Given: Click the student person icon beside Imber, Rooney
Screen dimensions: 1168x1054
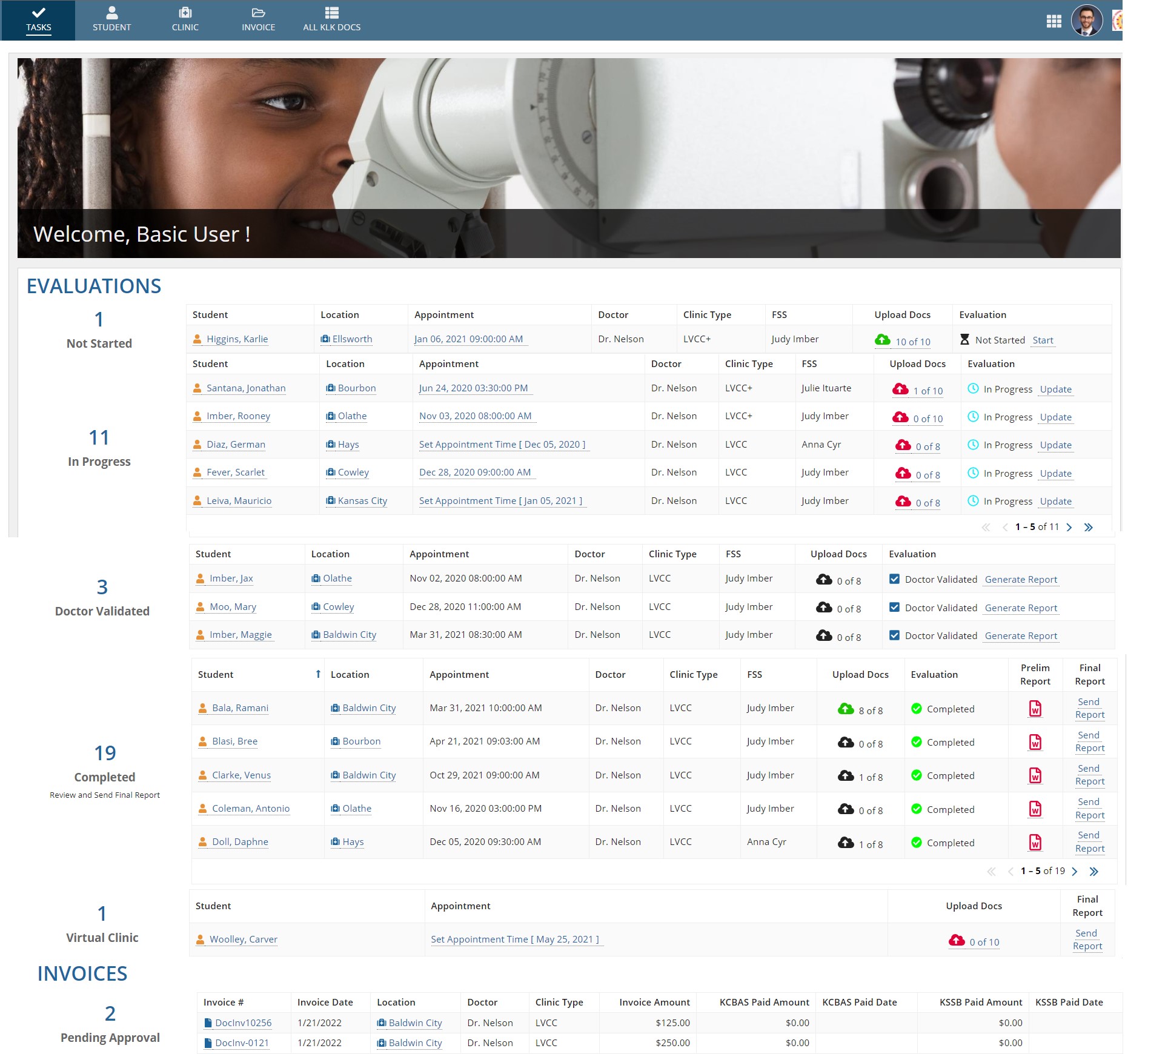Looking at the screenshot, I should point(197,416).
